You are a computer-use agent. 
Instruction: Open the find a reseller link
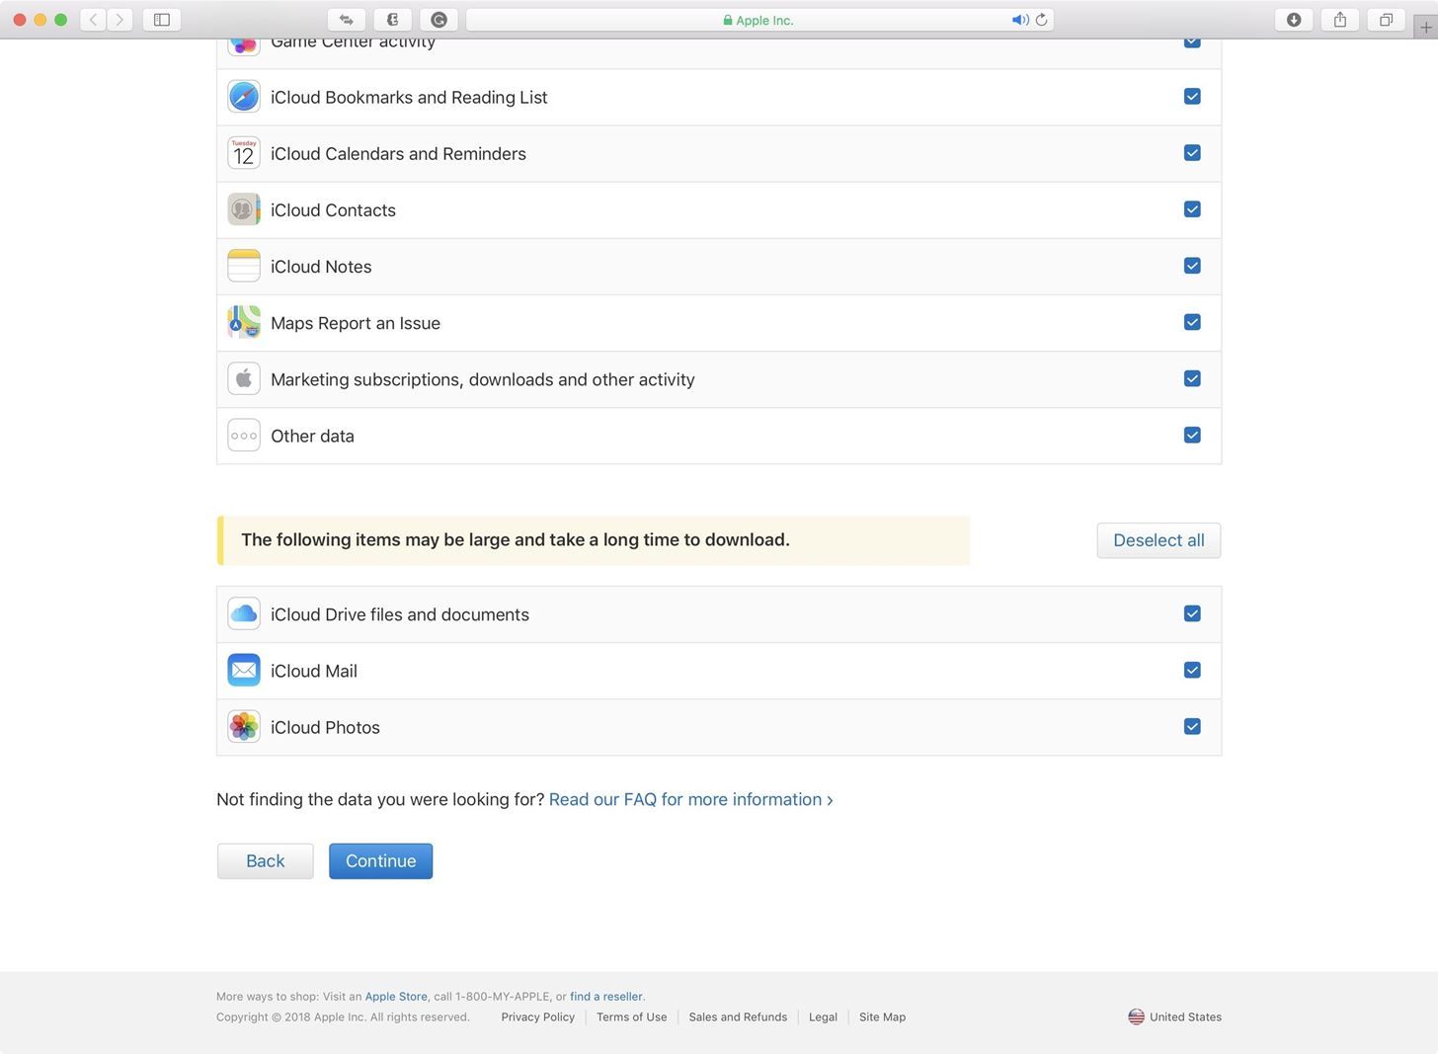[x=605, y=996]
